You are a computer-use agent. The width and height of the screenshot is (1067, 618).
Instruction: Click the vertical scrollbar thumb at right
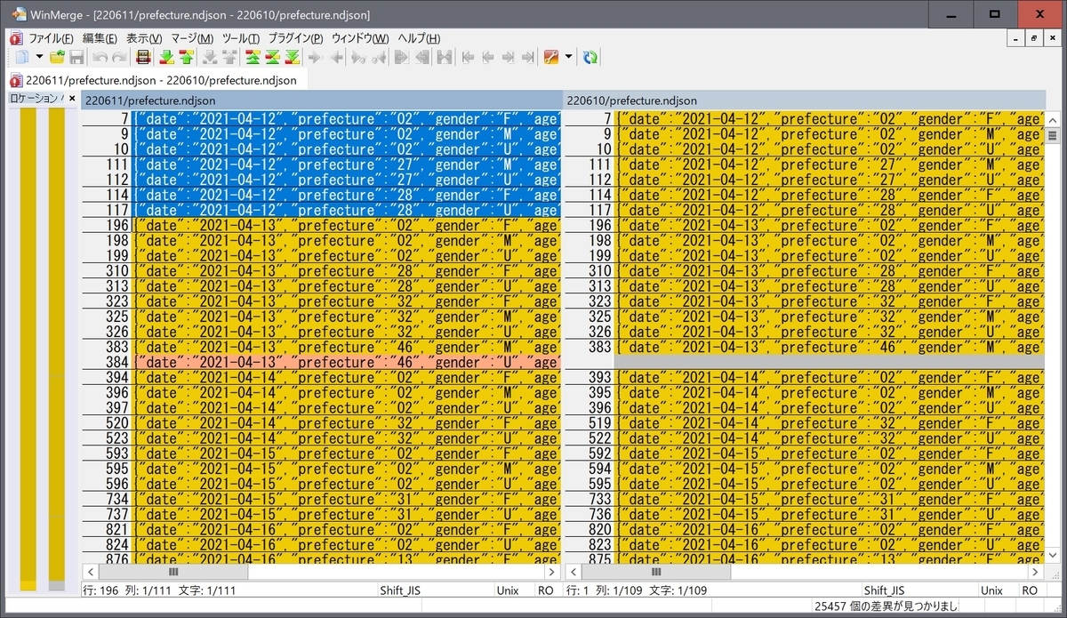pyautogui.click(x=1052, y=136)
